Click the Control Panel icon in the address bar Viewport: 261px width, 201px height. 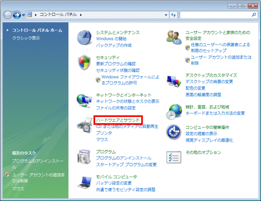[x=30, y=15]
